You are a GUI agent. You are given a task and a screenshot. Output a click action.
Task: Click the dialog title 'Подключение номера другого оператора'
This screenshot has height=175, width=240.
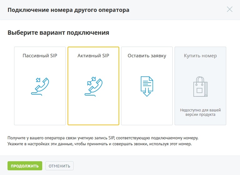tap(69, 10)
